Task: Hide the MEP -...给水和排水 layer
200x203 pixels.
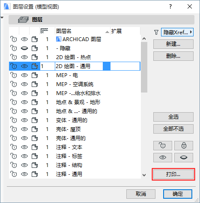Action: (24, 93)
